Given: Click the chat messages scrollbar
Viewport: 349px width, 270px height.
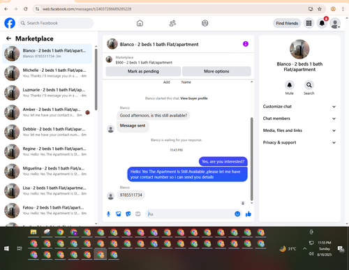Looking at the screenshot, I should (251, 159).
